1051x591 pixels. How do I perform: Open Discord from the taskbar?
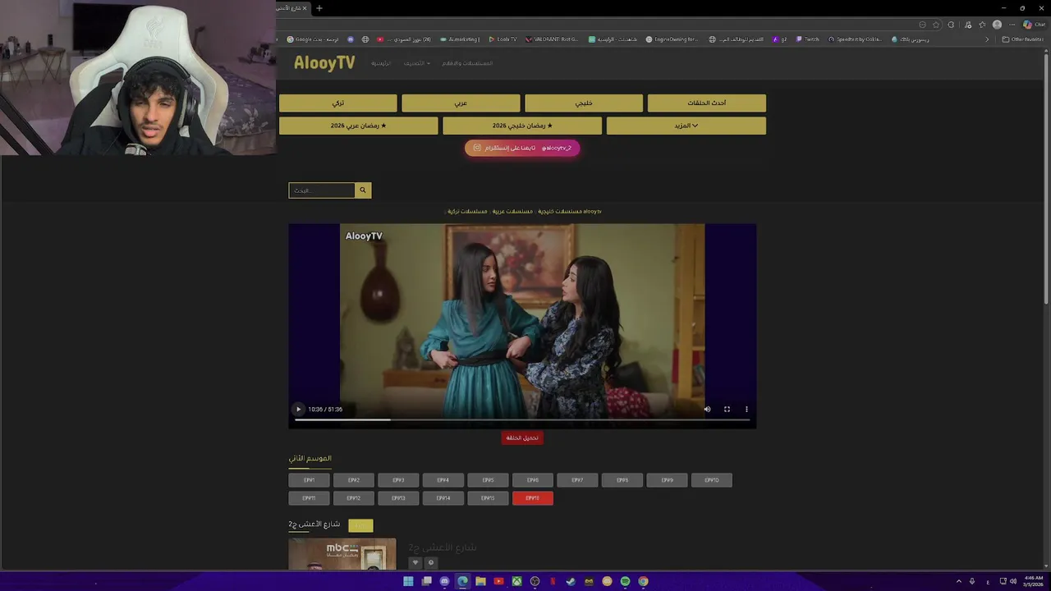444,581
